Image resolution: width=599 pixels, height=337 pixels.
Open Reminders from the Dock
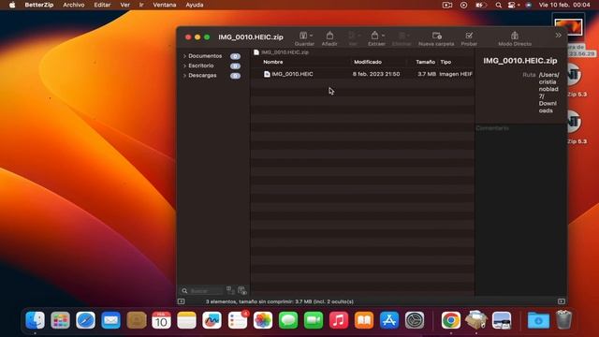237,320
